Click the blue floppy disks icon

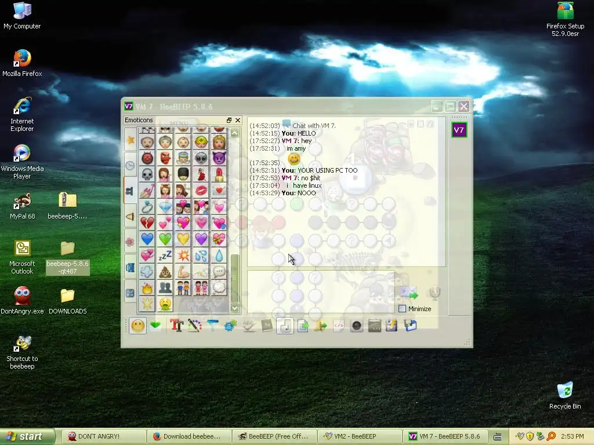(410, 326)
